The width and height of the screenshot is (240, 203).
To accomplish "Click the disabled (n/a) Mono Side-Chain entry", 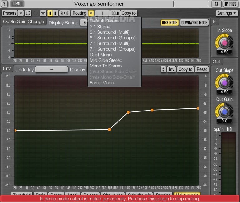I will click(114, 77).
